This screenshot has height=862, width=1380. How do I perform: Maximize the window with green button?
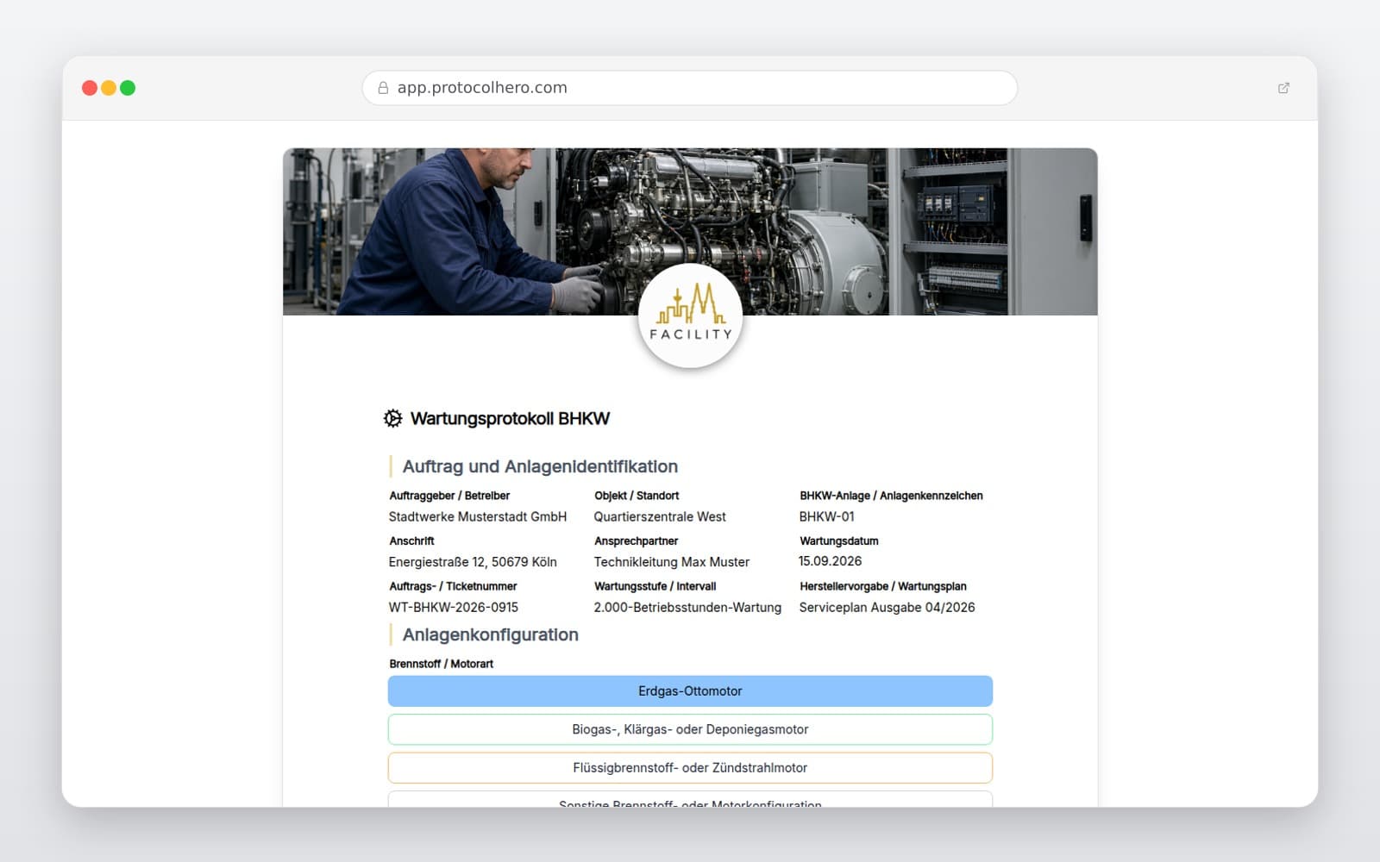[x=128, y=88]
